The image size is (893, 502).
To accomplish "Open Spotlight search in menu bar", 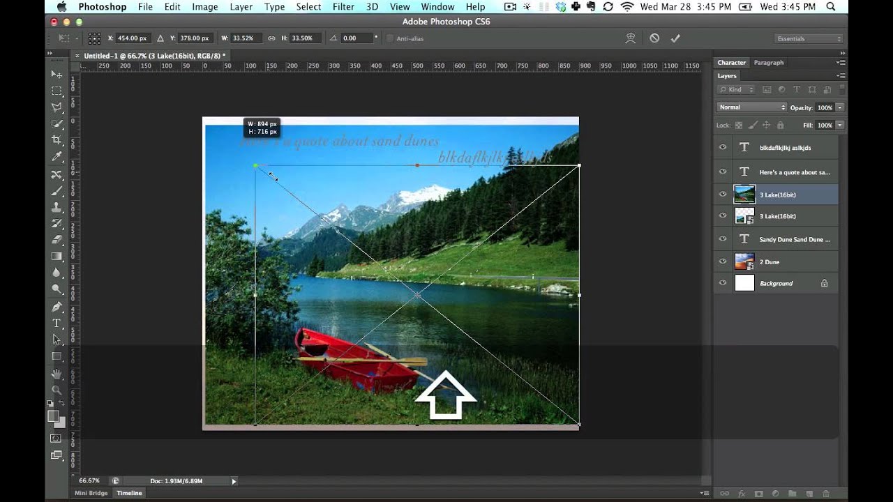I will (x=830, y=7).
